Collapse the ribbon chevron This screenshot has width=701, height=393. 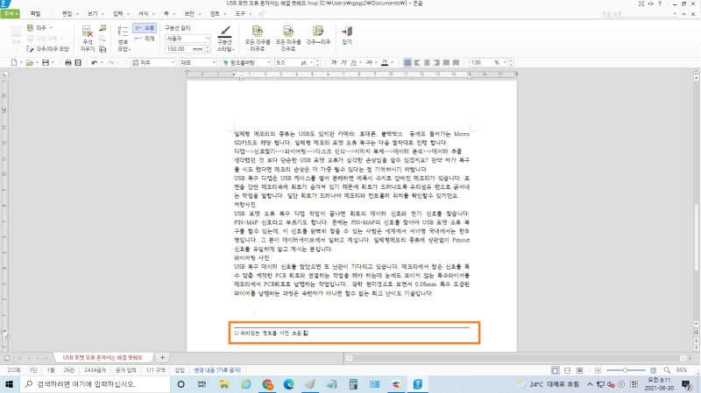(683, 14)
